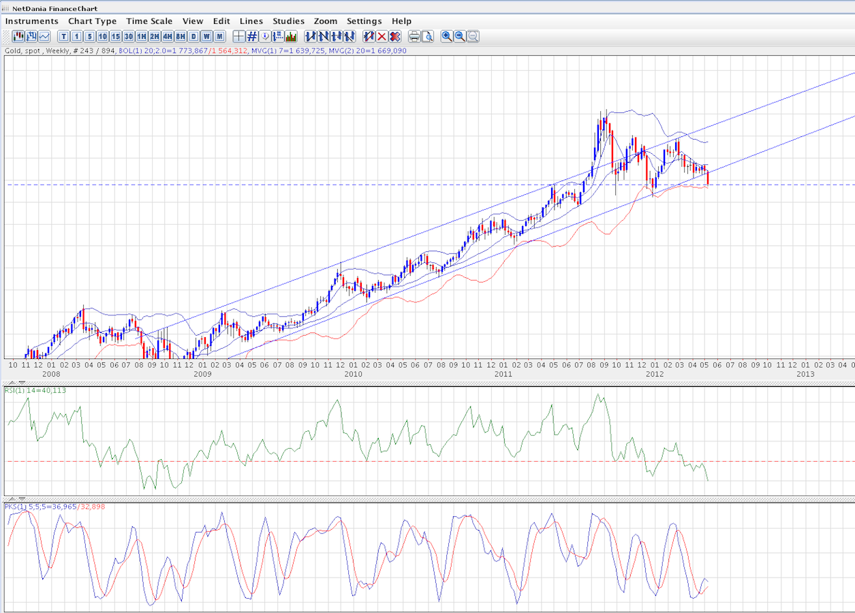This screenshot has width=855, height=613.
Task: Click the crosshair cursor tool
Action: coord(239,36)
